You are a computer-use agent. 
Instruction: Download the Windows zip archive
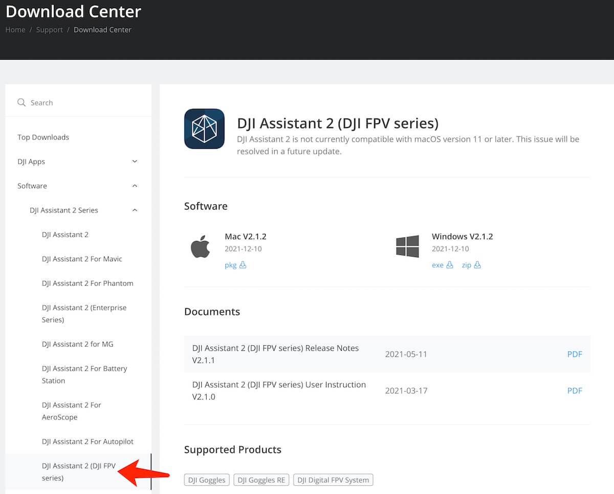click(x=471, y=265)
